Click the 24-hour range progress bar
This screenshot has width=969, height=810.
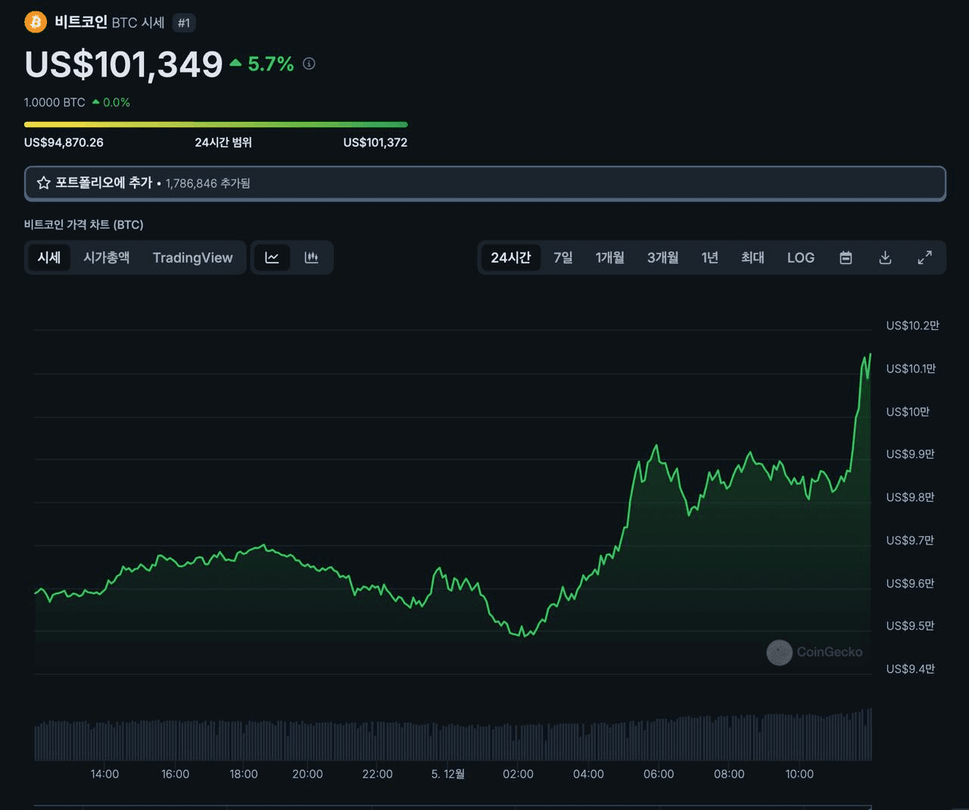click(x=216, y=124)
